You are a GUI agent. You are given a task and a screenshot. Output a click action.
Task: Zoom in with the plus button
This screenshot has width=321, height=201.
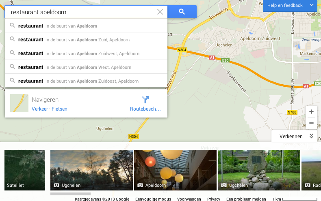pos(311,112)
